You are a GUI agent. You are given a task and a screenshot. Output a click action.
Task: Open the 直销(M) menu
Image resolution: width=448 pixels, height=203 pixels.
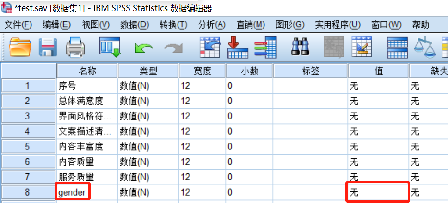[x=251, y=25]
